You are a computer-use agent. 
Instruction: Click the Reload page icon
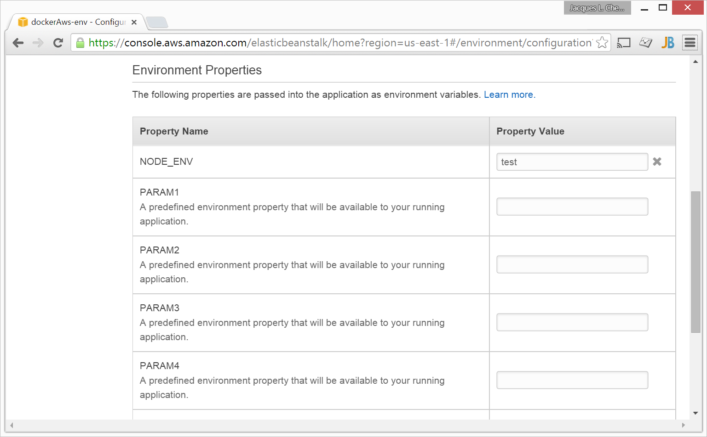tap(58, 43)
